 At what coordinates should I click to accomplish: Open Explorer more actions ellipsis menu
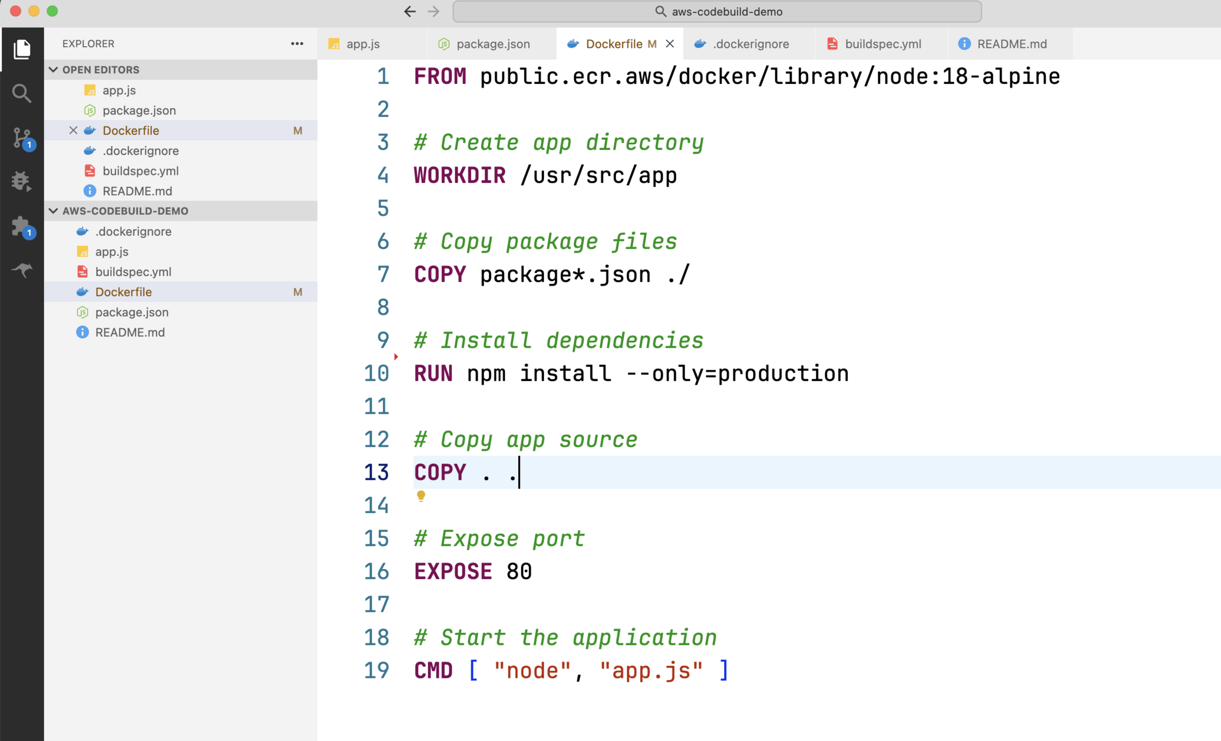tap(297, 44)
